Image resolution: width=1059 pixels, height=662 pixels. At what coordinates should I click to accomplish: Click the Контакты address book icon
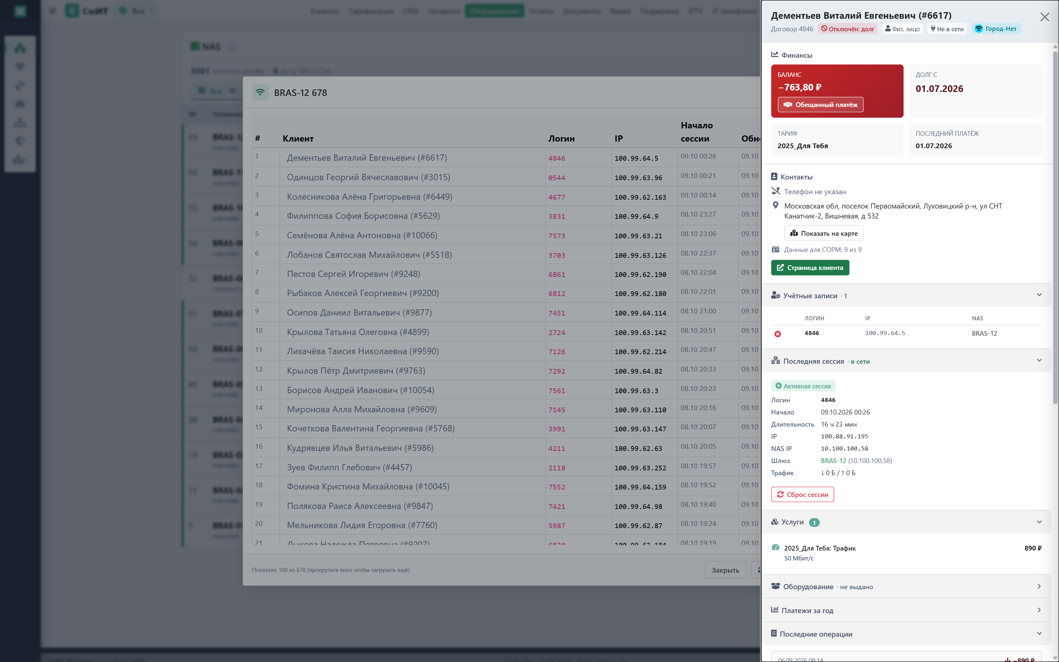click(774, 177)
